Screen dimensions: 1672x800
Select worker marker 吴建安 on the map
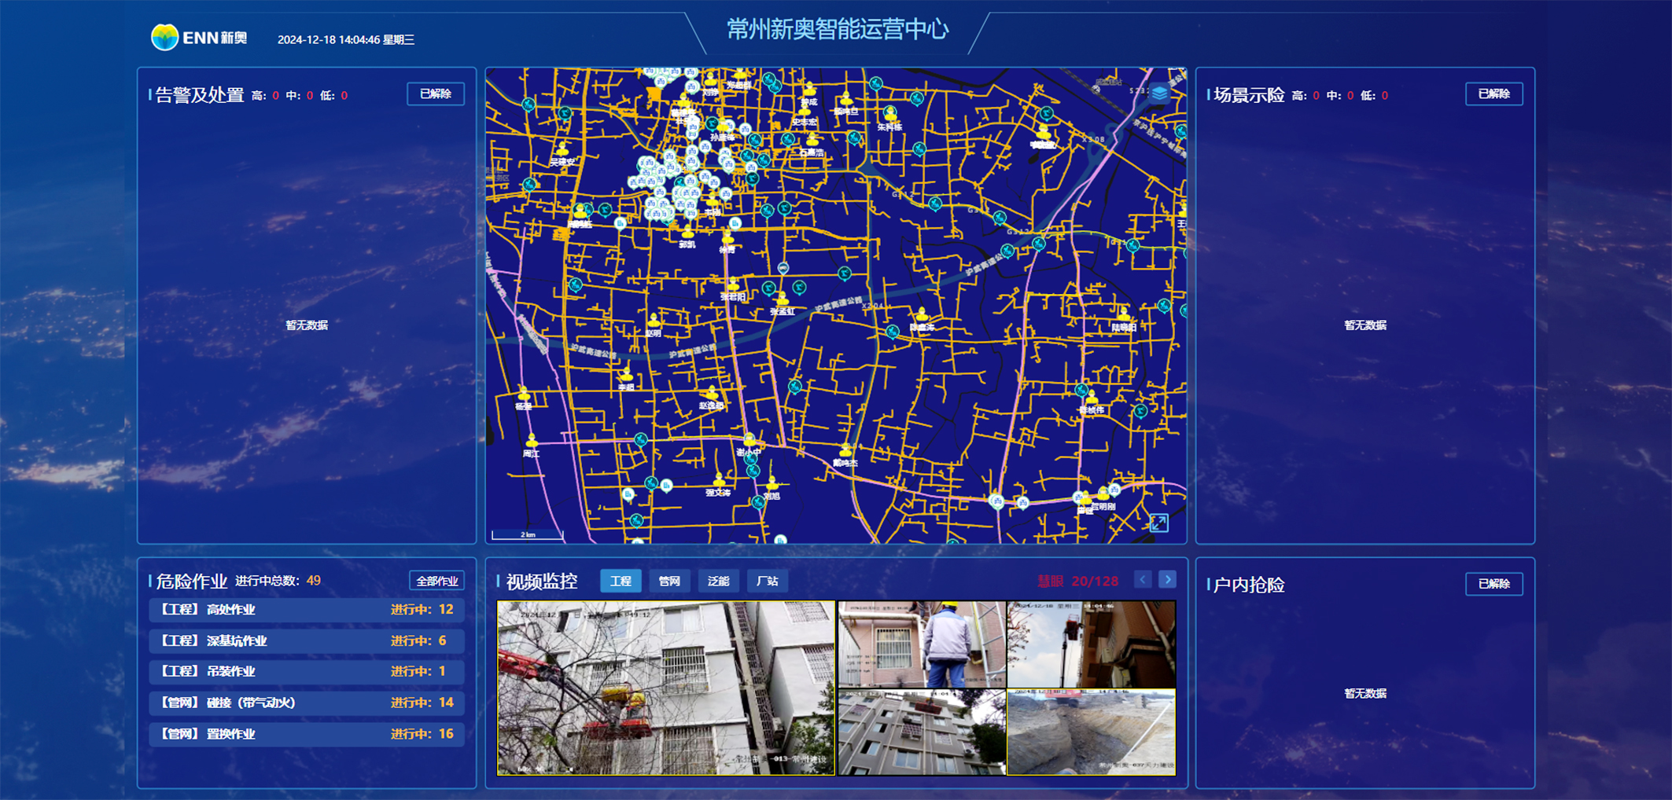pyautogui.click(x=562, y=150)
